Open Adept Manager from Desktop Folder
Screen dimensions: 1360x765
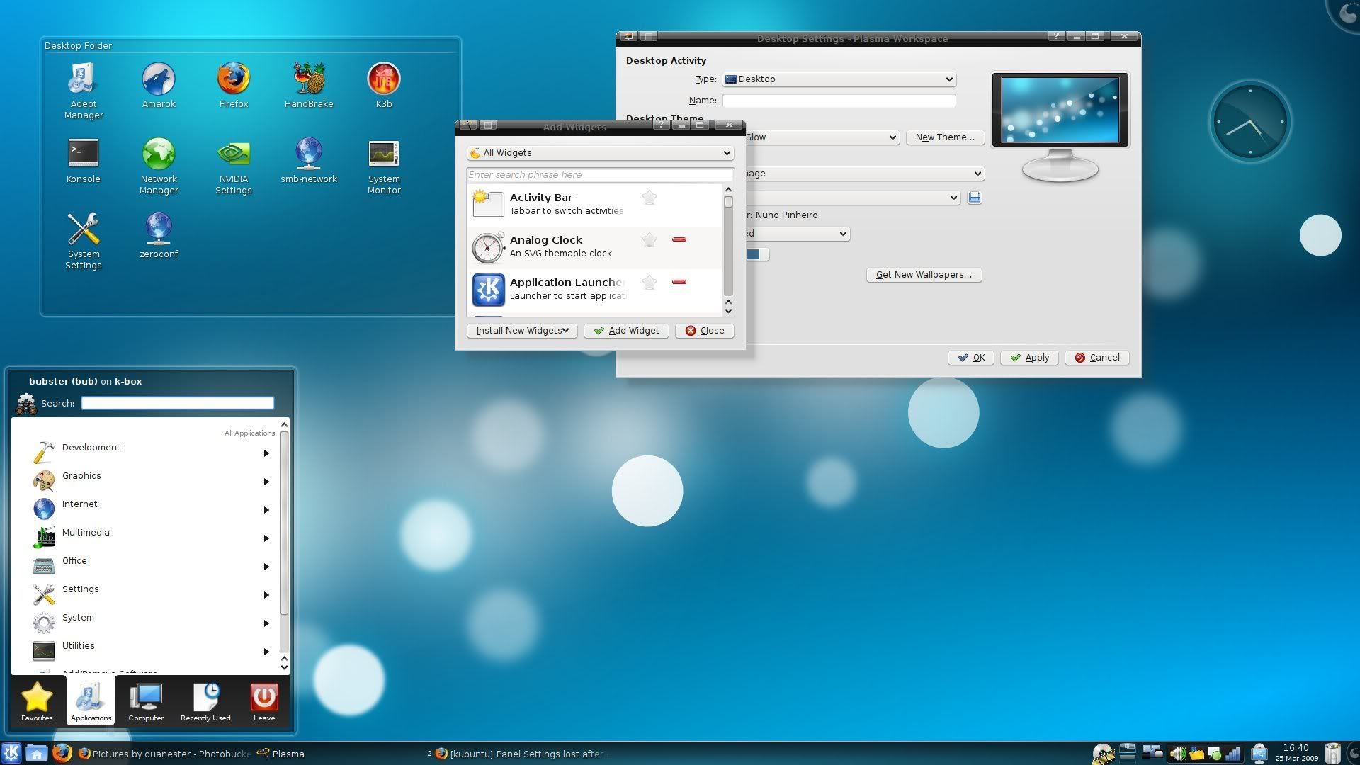point(84,91)
